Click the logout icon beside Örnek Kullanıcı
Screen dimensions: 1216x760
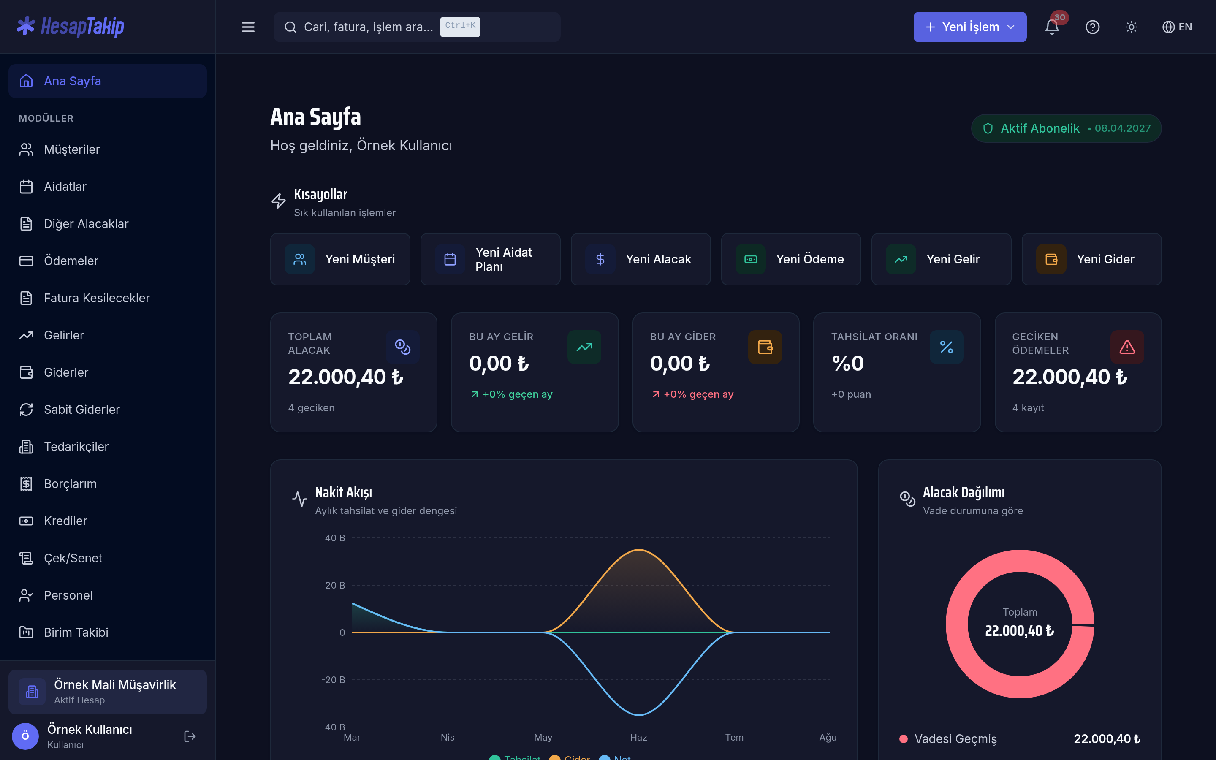[x=190, y=736]
